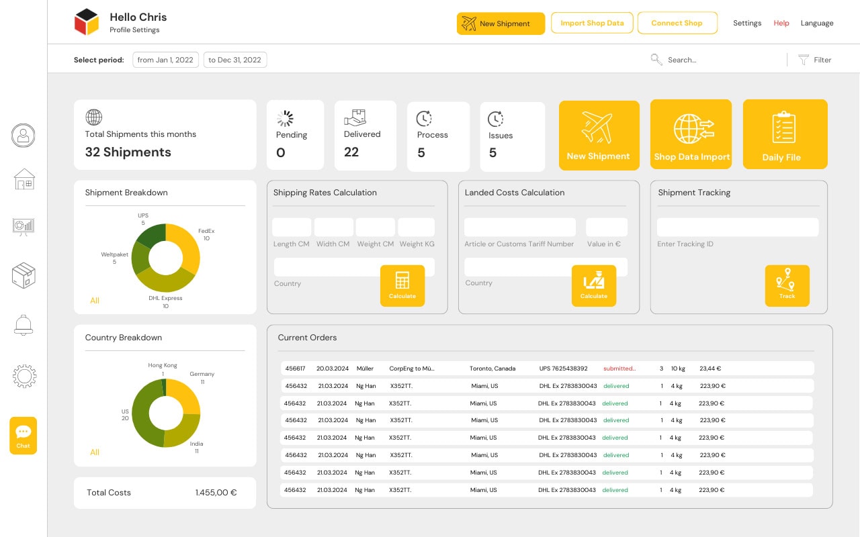Open Settings in the top menu
This screenshot has height=537, width=860.
[x=747, y=23]
